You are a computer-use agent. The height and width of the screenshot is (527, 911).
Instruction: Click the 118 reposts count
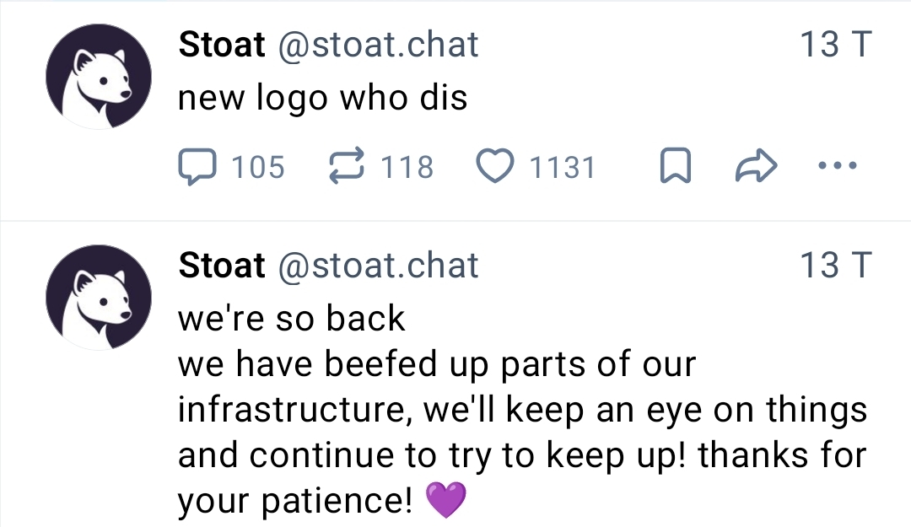pyautogui.click(x=407, y=167)
